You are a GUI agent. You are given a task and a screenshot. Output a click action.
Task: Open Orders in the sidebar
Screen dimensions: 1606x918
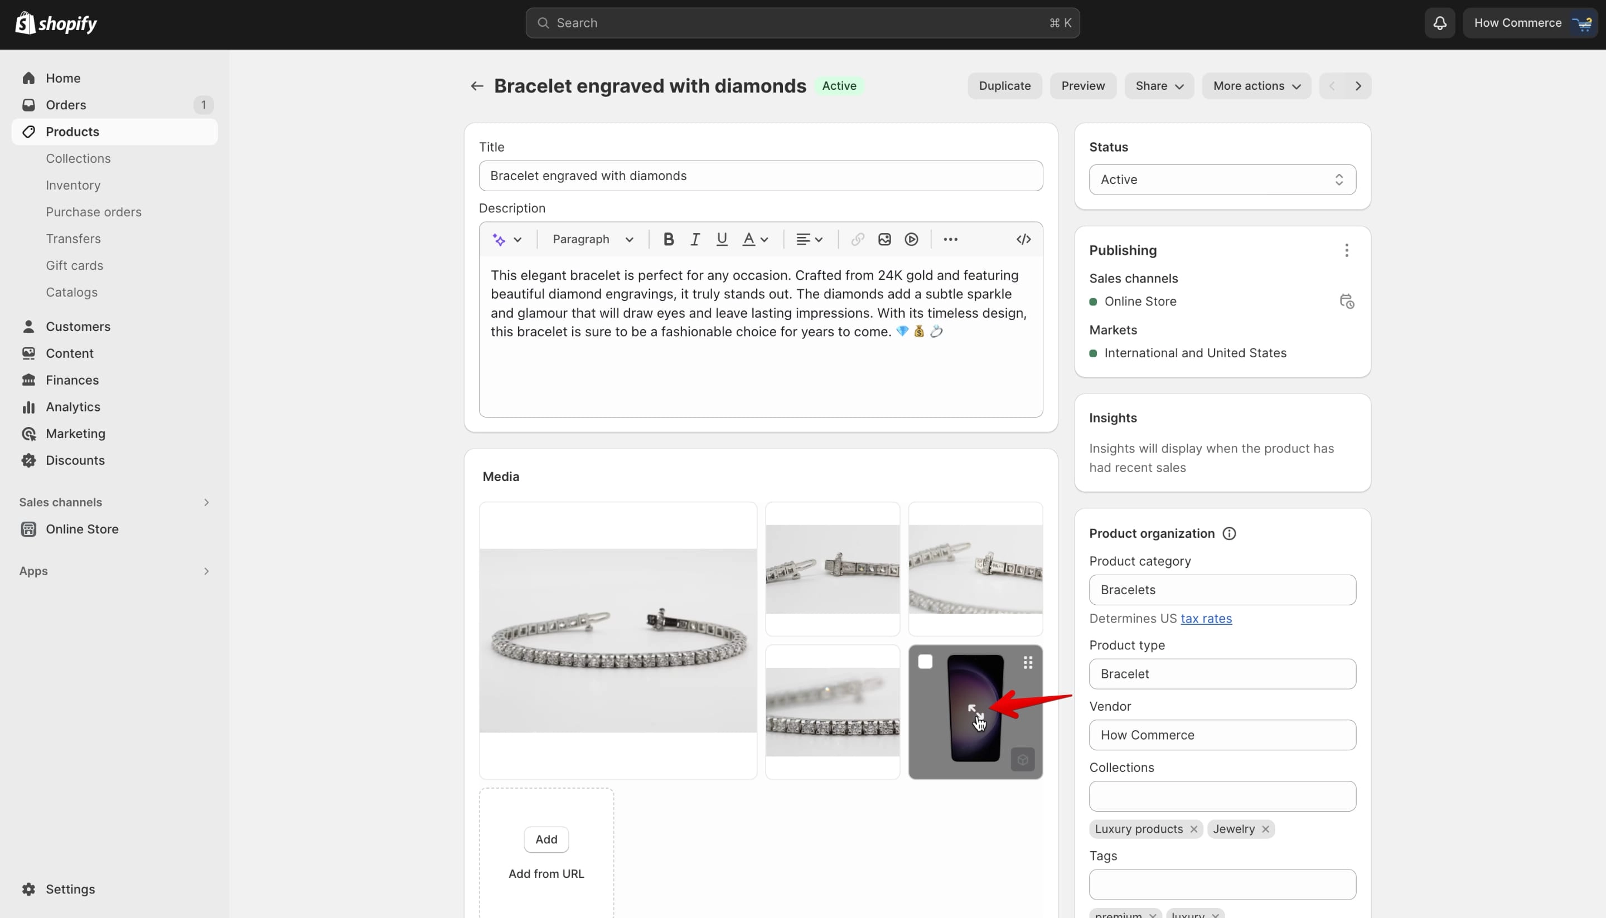click(x=114, y=105)
